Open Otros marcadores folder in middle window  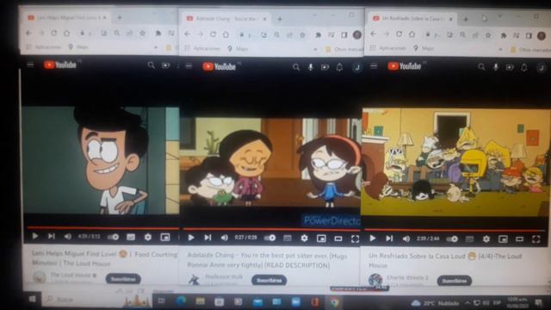344,50
